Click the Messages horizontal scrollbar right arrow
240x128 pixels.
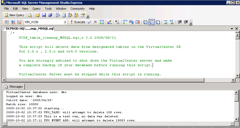coord(233,123)
